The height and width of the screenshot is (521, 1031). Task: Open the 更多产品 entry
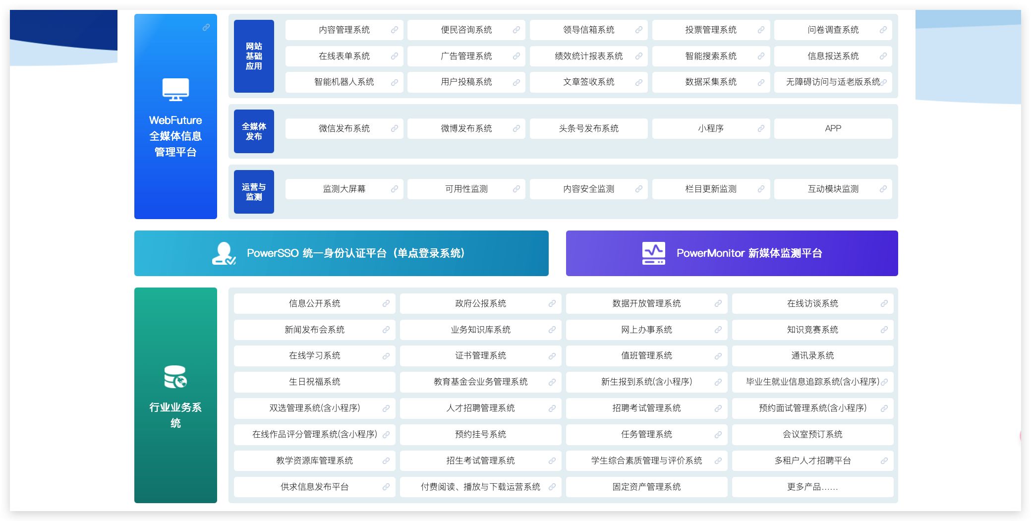pyautogui.click(x=812, y=487)
